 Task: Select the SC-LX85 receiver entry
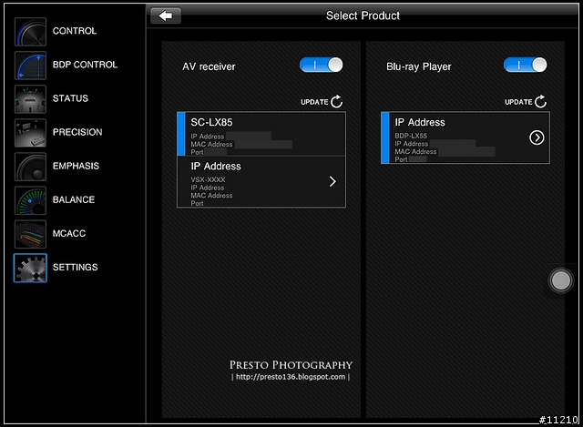click(261, 134)
